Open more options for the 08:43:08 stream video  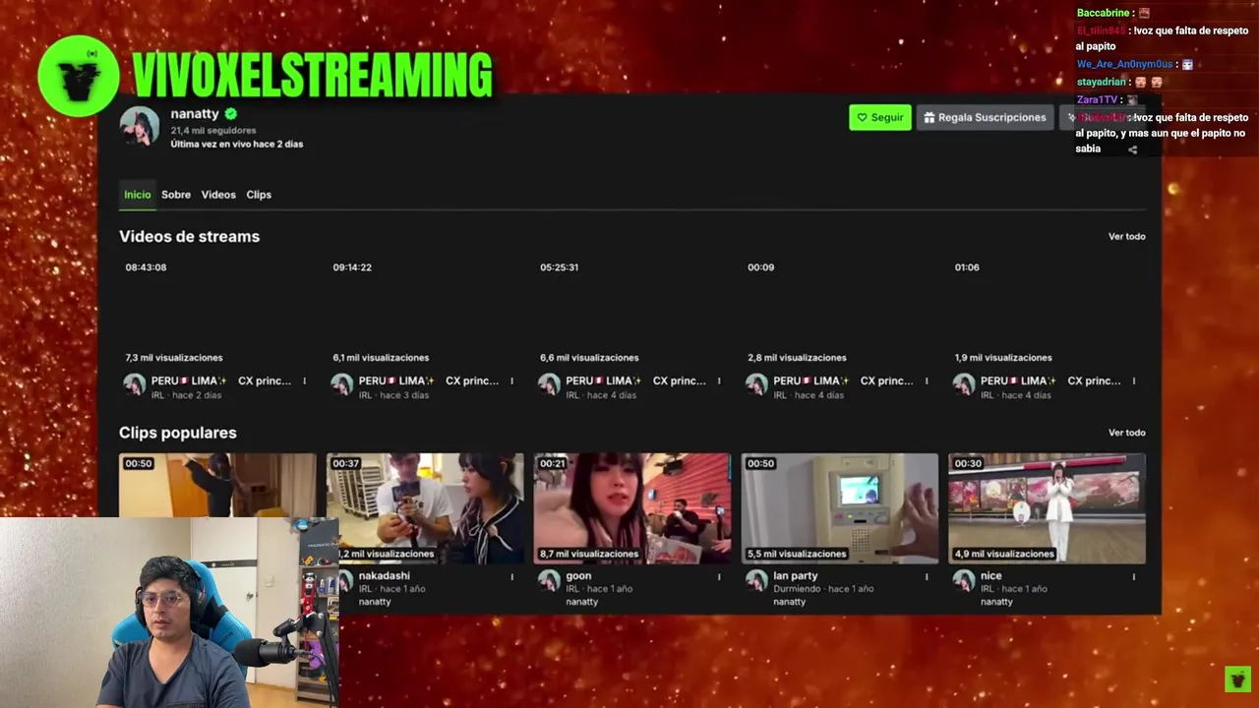pyautogui.click(x=304, y=382)
